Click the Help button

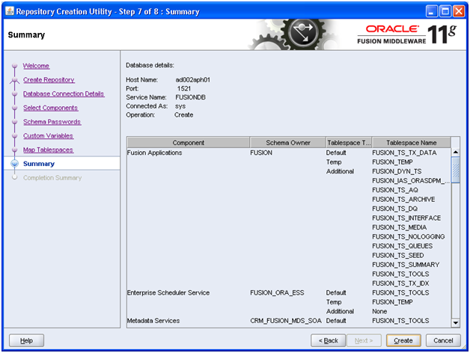[26, 340]
